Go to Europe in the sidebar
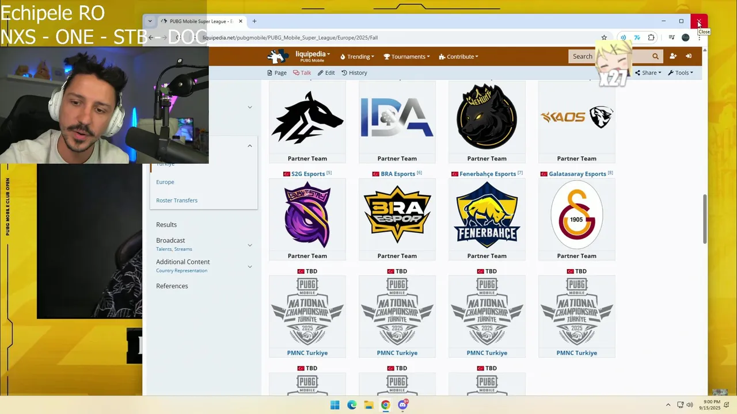The width and height of the screenshot is (737, 414). (165, 182)
